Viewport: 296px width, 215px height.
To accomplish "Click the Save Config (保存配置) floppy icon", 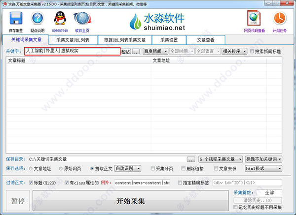I will tap(16, 19).
